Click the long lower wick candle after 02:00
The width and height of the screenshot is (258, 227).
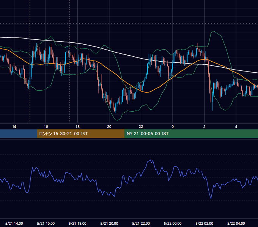(x=212, y=102)
